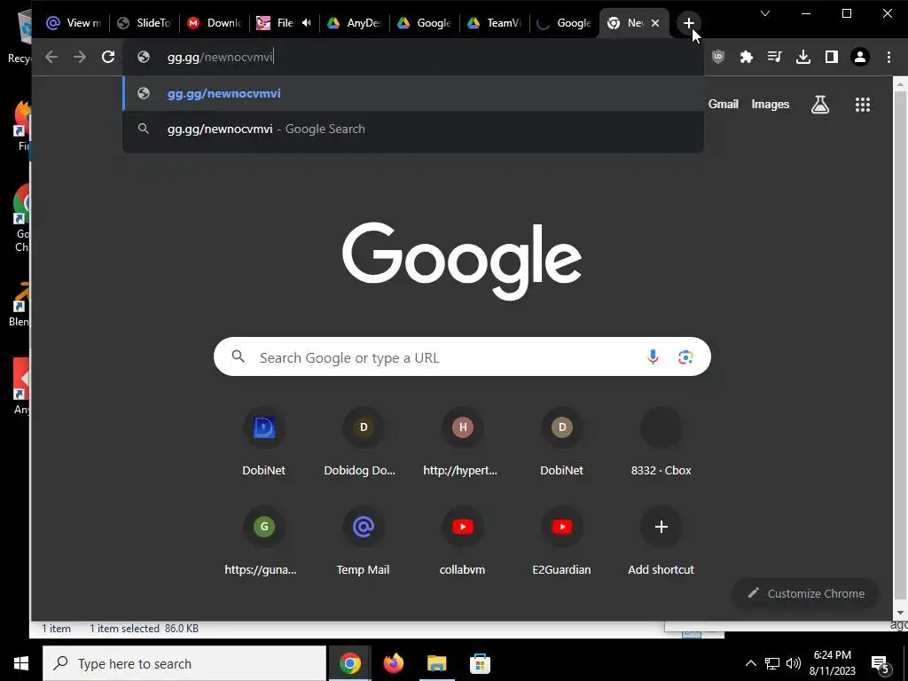The width and height of the screenshot is (908, 681).
Task: Open Chrome downloads tray icon
Action: pos(803,57)
